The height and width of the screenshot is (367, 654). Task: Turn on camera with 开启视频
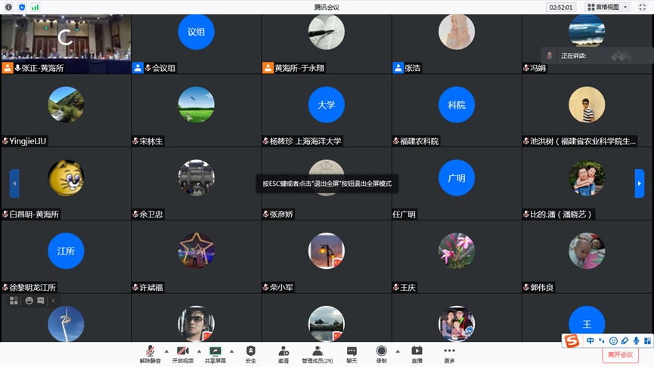[181, 352]
